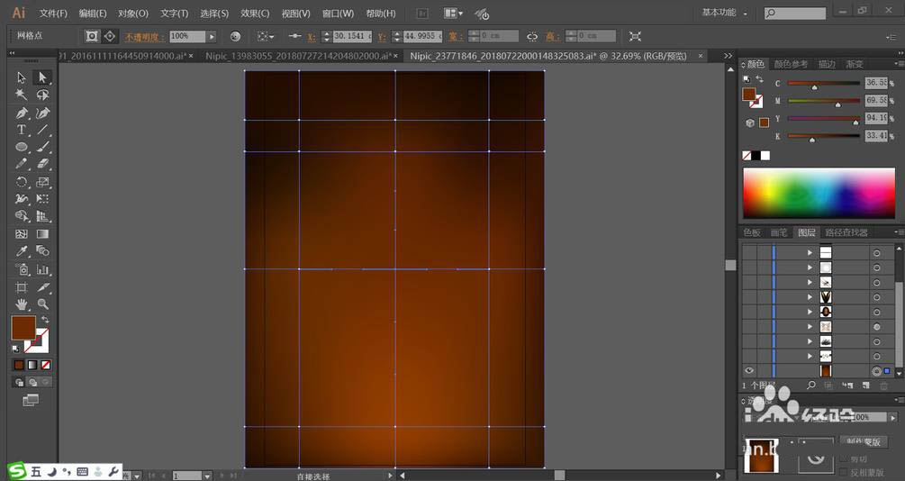Open the Layers panel flyout menu
Viewport: 905px width, 481px height.
(899, 232)
